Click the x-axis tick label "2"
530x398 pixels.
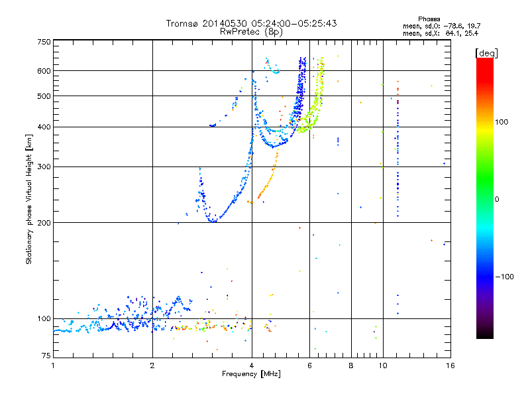[x=152, y=365]
